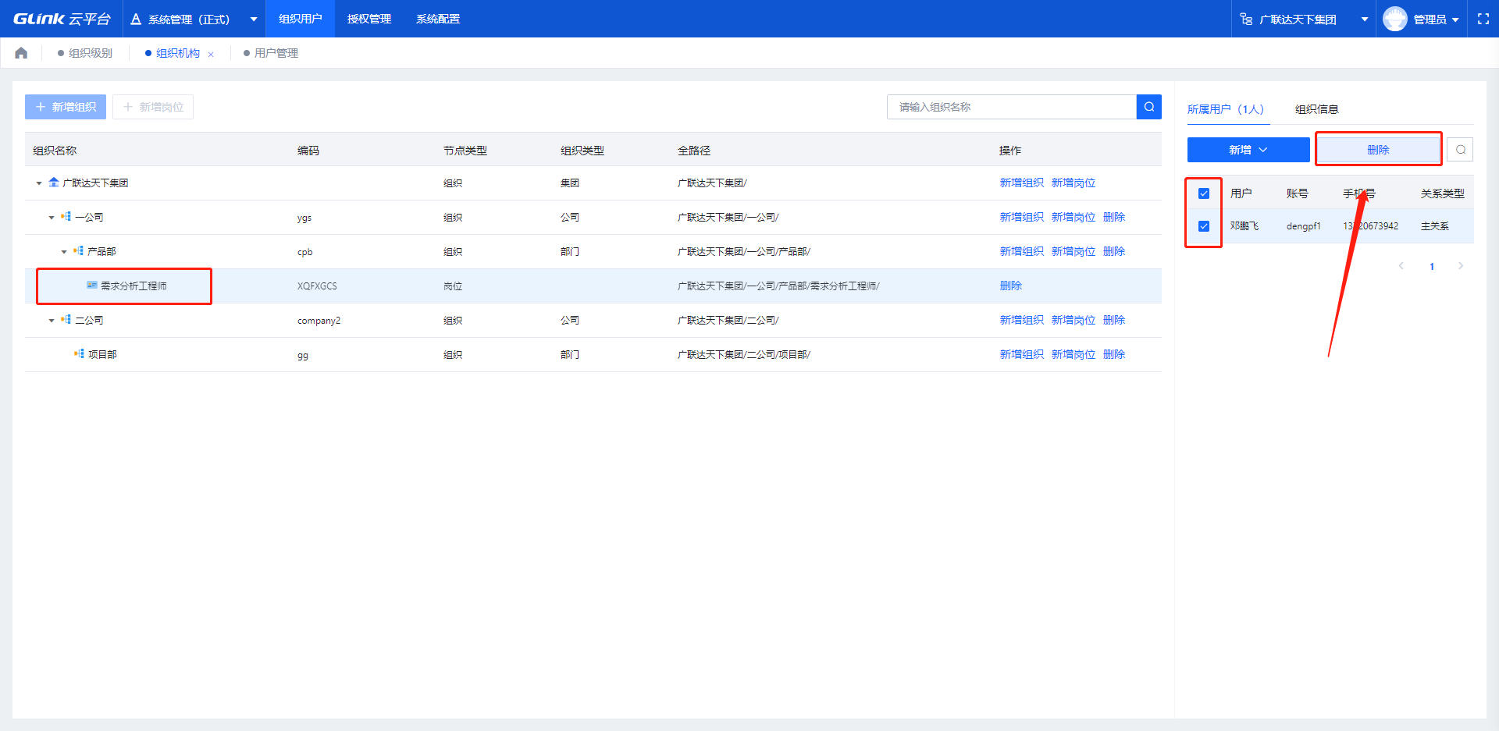Click the 产品部 department node icon
Image resolution: width=1499 pixels, height=731 pixels.
pyautogui.click(x=79, y=251)
